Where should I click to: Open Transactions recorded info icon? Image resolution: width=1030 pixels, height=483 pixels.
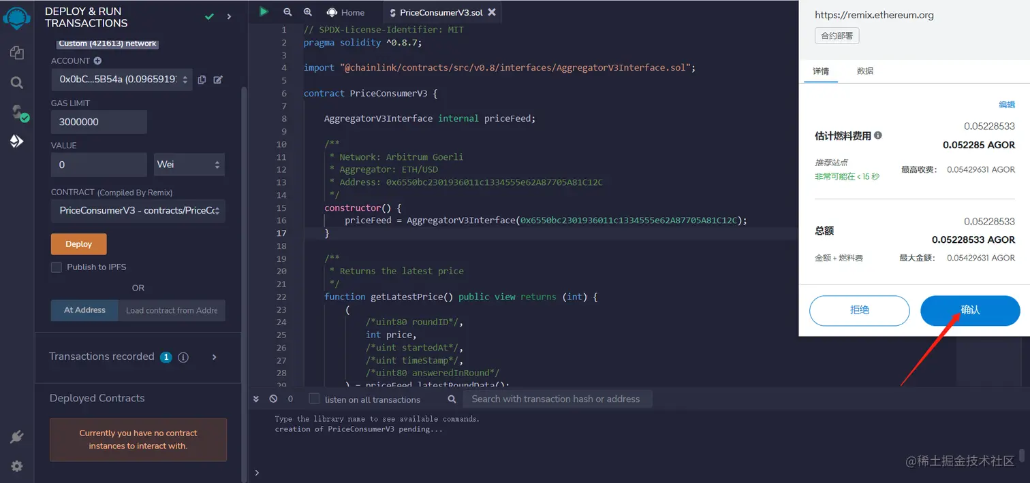[183, 357]
